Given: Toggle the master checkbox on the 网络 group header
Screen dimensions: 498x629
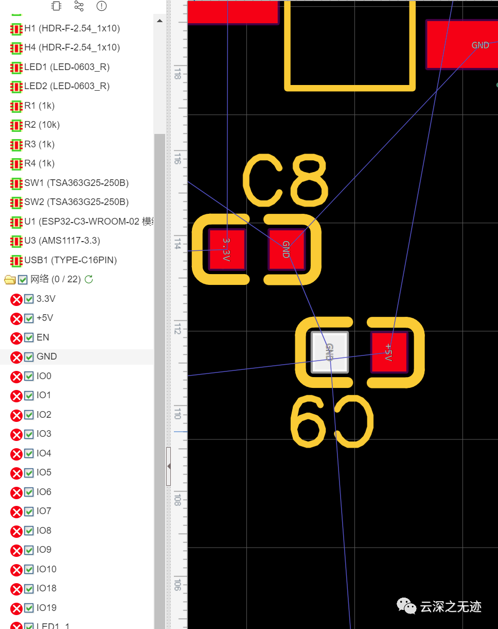Looking at the screenshot, I should [x=23, y=279].
